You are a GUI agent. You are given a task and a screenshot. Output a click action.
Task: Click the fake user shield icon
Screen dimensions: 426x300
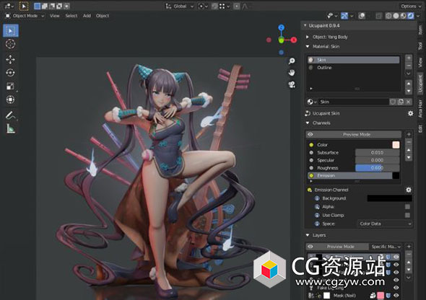click(393, 102)
